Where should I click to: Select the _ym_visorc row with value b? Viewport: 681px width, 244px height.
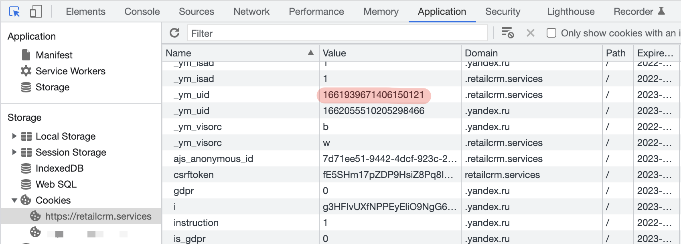(420, 127)
